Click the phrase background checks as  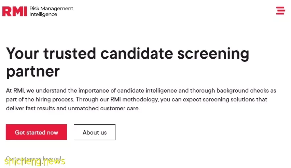pos(246,90)
